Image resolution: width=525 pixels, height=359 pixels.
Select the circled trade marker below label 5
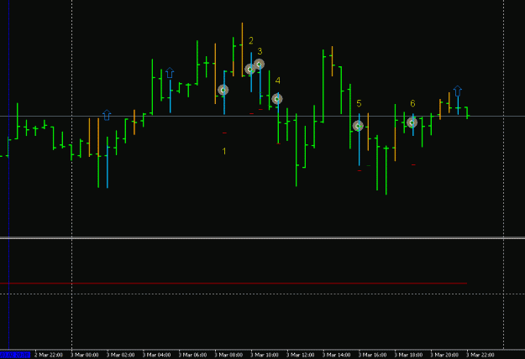click(x=358, y=126)
